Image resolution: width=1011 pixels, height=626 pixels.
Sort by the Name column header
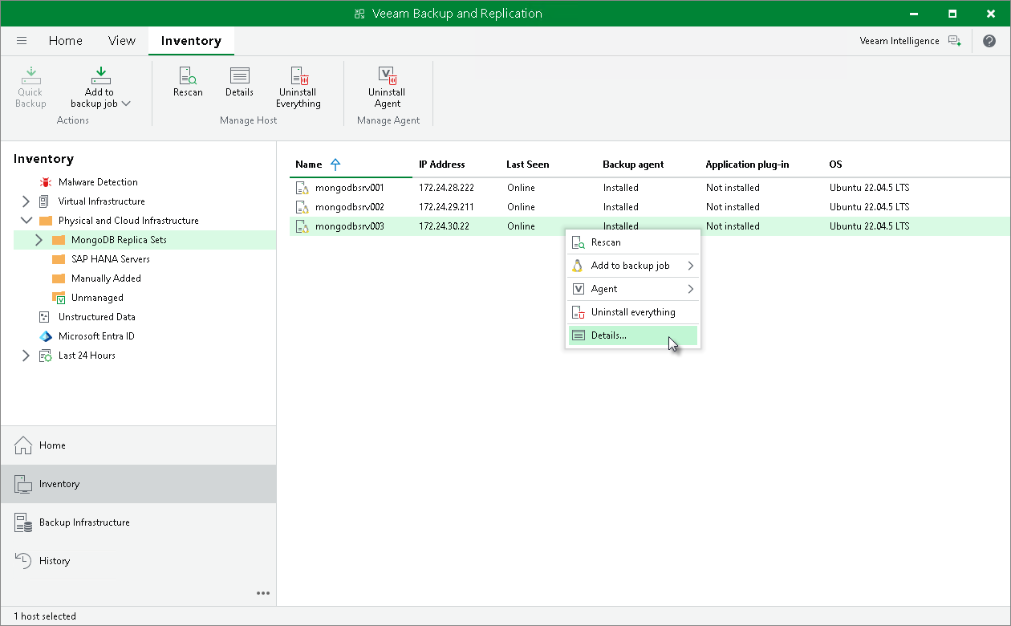click(309, 165)
